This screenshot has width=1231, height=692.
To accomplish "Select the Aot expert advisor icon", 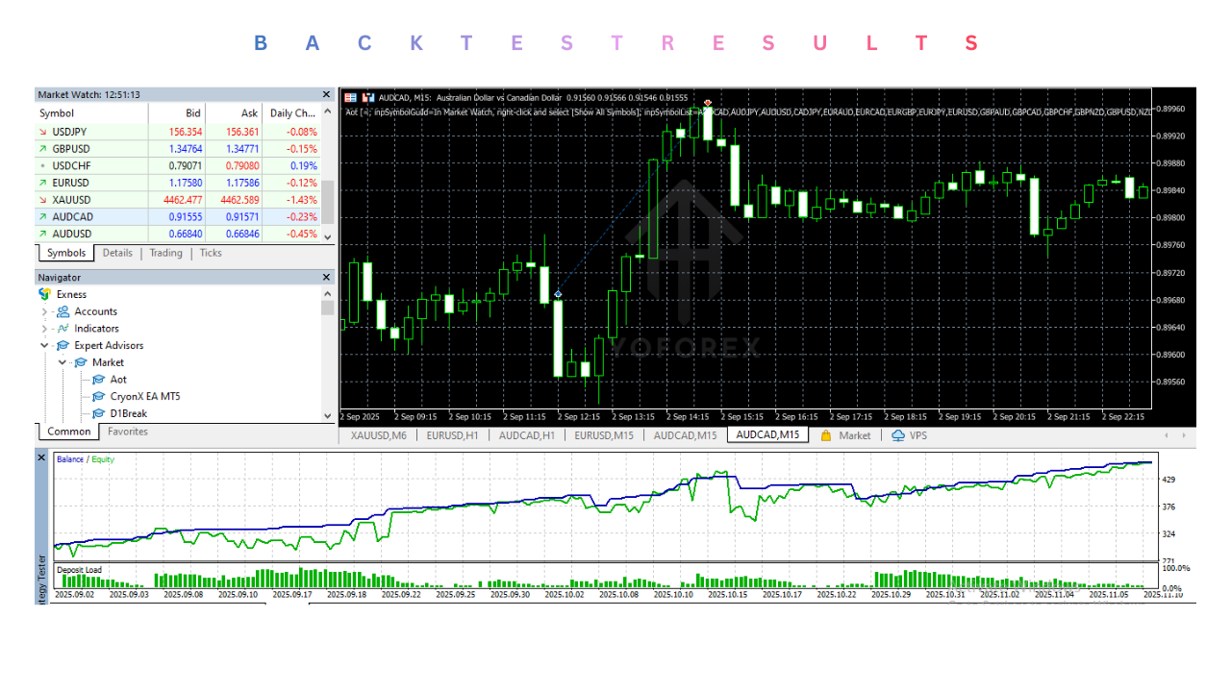I will pyautogui.click(x=98, y=379).
